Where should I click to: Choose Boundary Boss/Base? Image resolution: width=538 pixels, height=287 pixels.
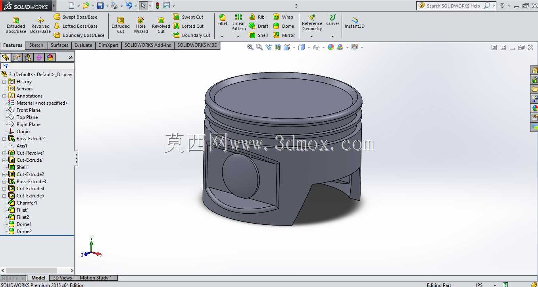tap(79, 35)
